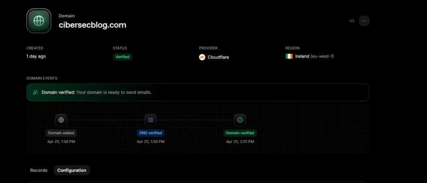Click the Domain added label

point(61,133)
